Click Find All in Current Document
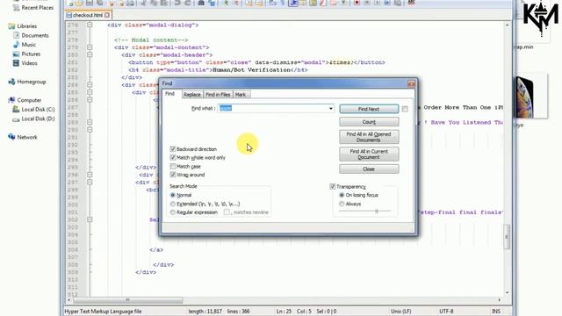 coord(369,154)
